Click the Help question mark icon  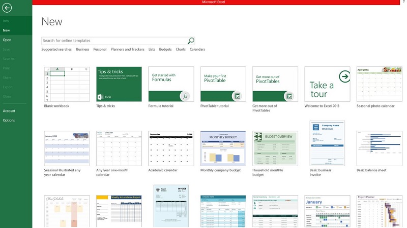pos(403,3)
